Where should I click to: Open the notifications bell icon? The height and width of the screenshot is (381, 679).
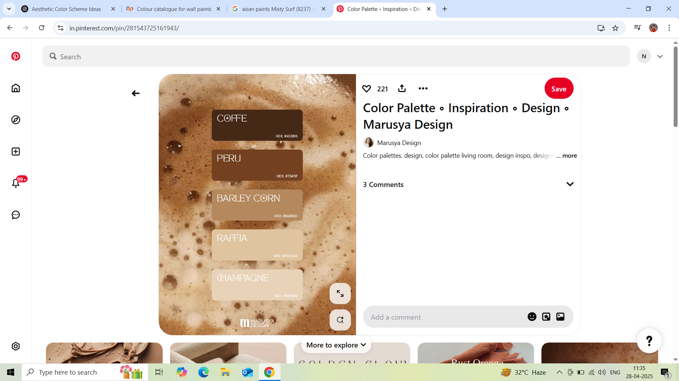point(16,183)
